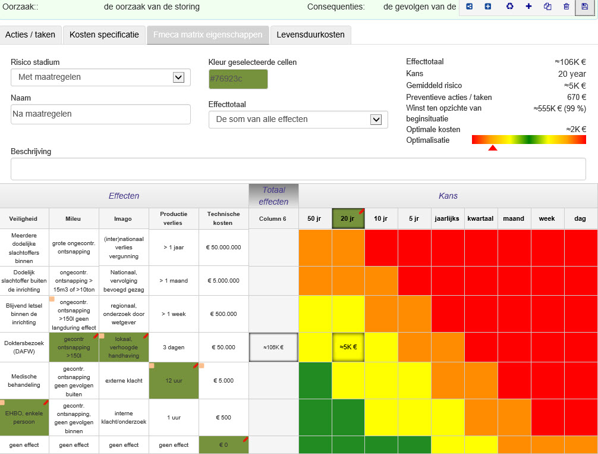Viewport: 598px width, 454px height.
Task: Click the ≈5K € risk matrix cell
Action: 348,347
